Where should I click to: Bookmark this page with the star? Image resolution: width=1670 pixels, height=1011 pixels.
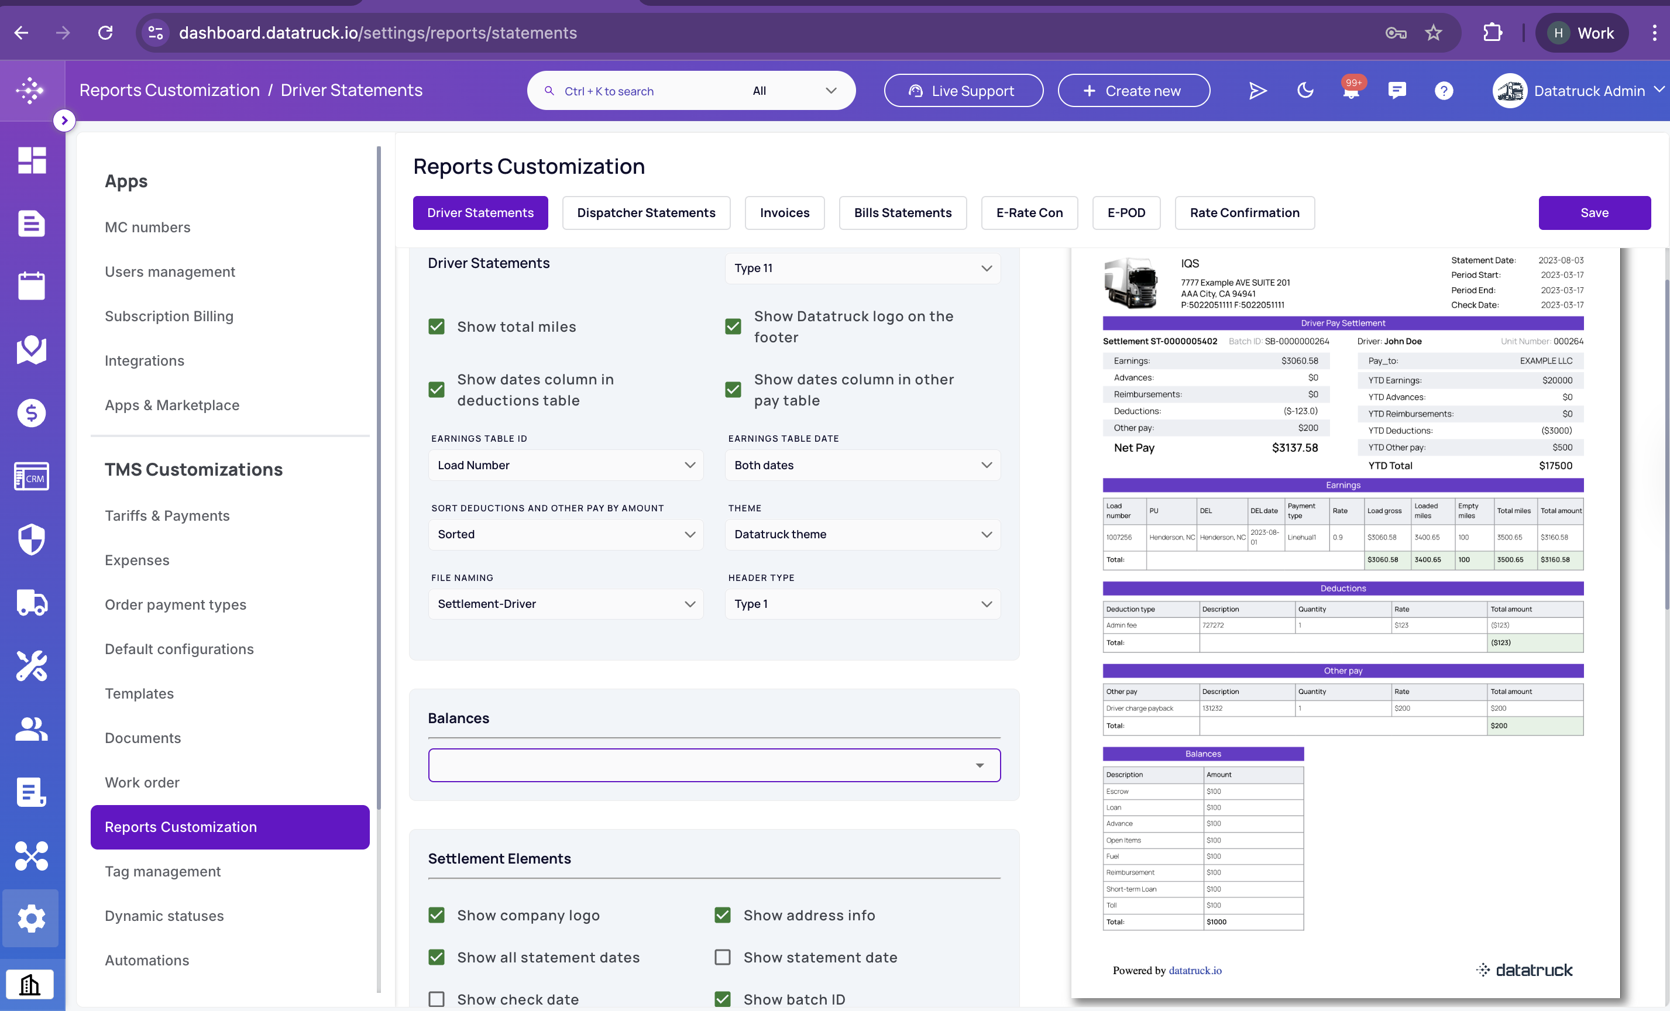point(1434,33)
